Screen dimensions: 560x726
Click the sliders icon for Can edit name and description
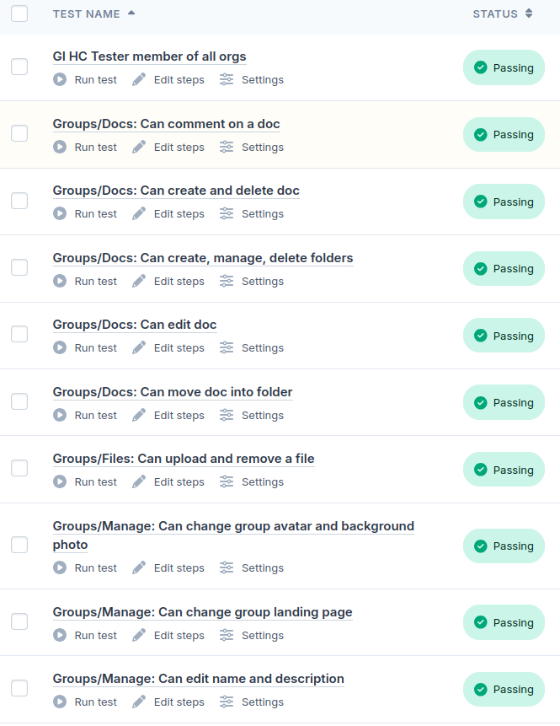[x=227, y=702]
